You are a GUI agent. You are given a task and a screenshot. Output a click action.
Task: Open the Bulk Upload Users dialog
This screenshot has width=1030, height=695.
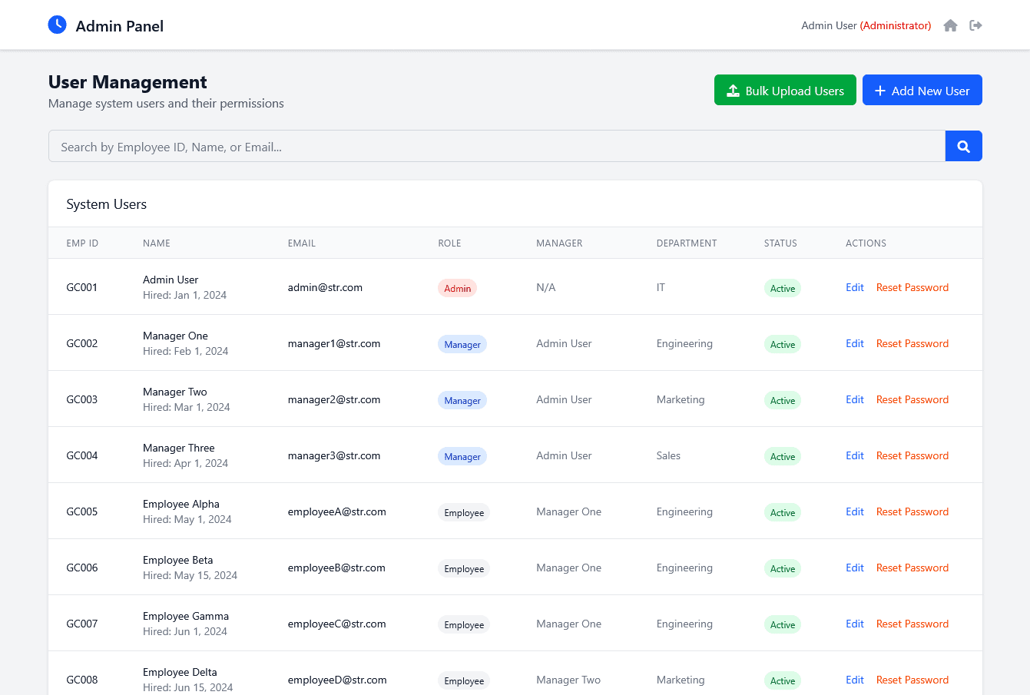785,90
